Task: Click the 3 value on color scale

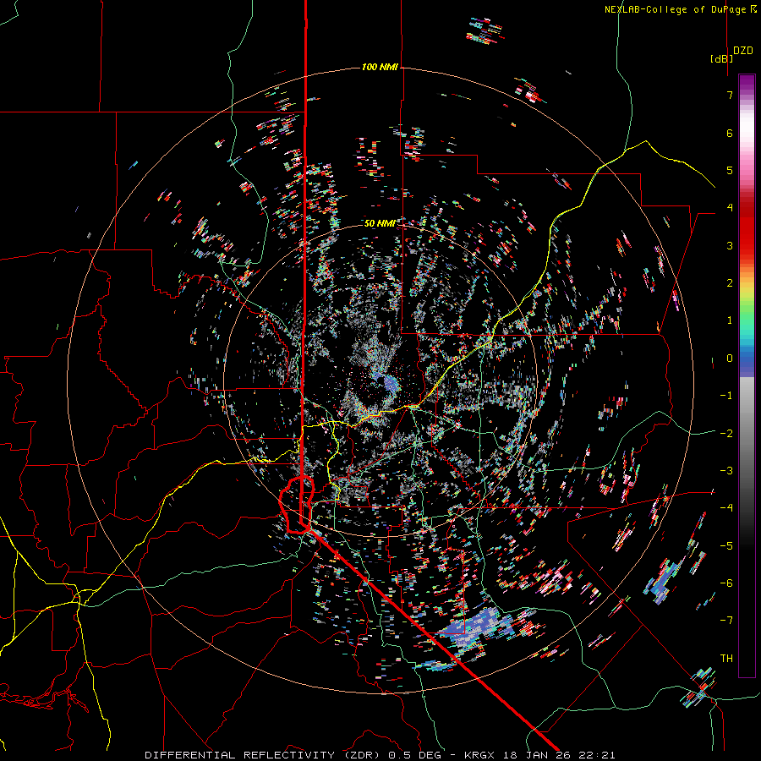Action: [730, 245]
